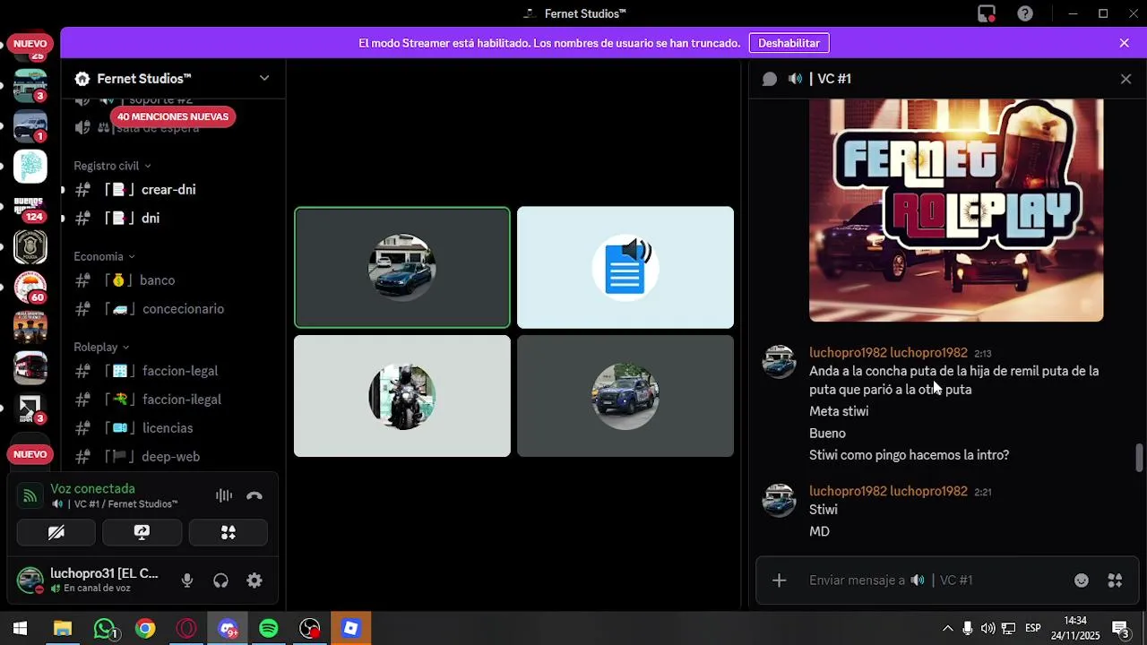Open the server with badge 124
1147x645 pixels.
pyautogui.click(x=30, y=208)
